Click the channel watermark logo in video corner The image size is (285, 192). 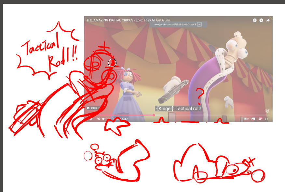(267, 110)
